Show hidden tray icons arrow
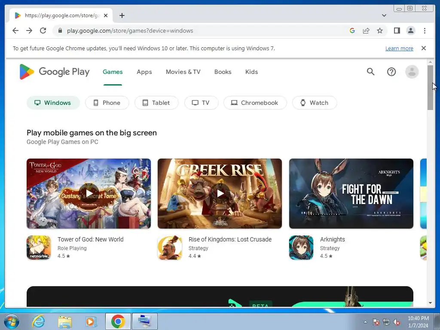440x330 pixels. [365, 322]
